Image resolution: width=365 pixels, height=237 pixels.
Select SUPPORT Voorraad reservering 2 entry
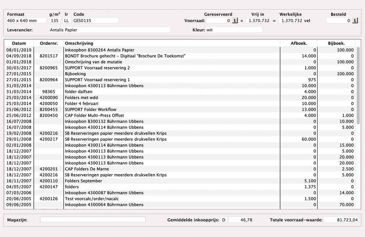coord(180,68)
